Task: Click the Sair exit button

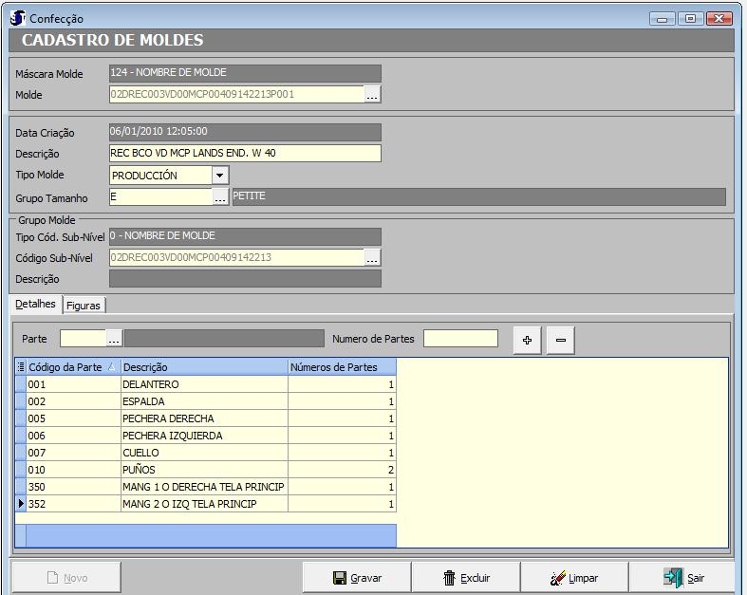Action: pos(683,577)
